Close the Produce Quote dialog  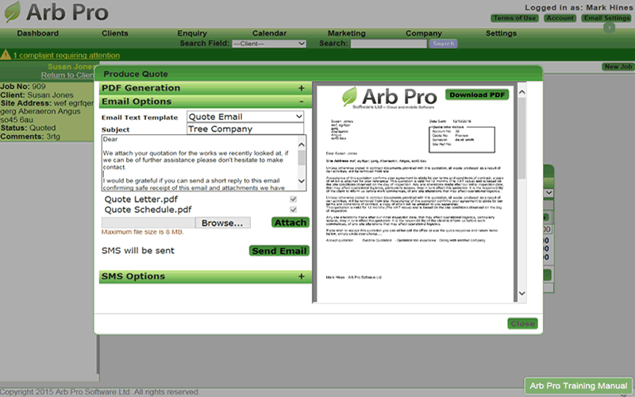point(522,323)
